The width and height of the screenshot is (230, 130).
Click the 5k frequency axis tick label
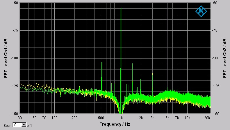click(167, 118)
